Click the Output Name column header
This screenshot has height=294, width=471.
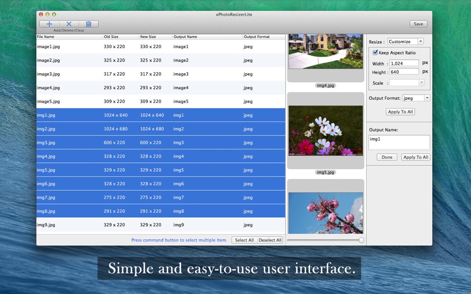(207, 37)
